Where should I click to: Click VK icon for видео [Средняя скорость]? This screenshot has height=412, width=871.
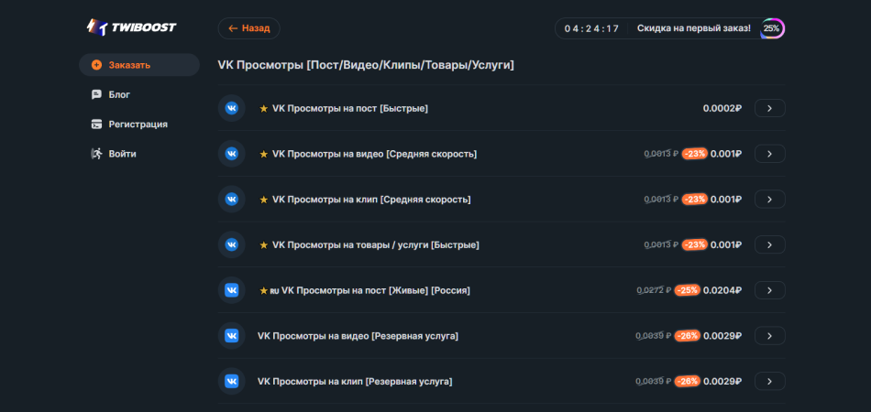232,154
